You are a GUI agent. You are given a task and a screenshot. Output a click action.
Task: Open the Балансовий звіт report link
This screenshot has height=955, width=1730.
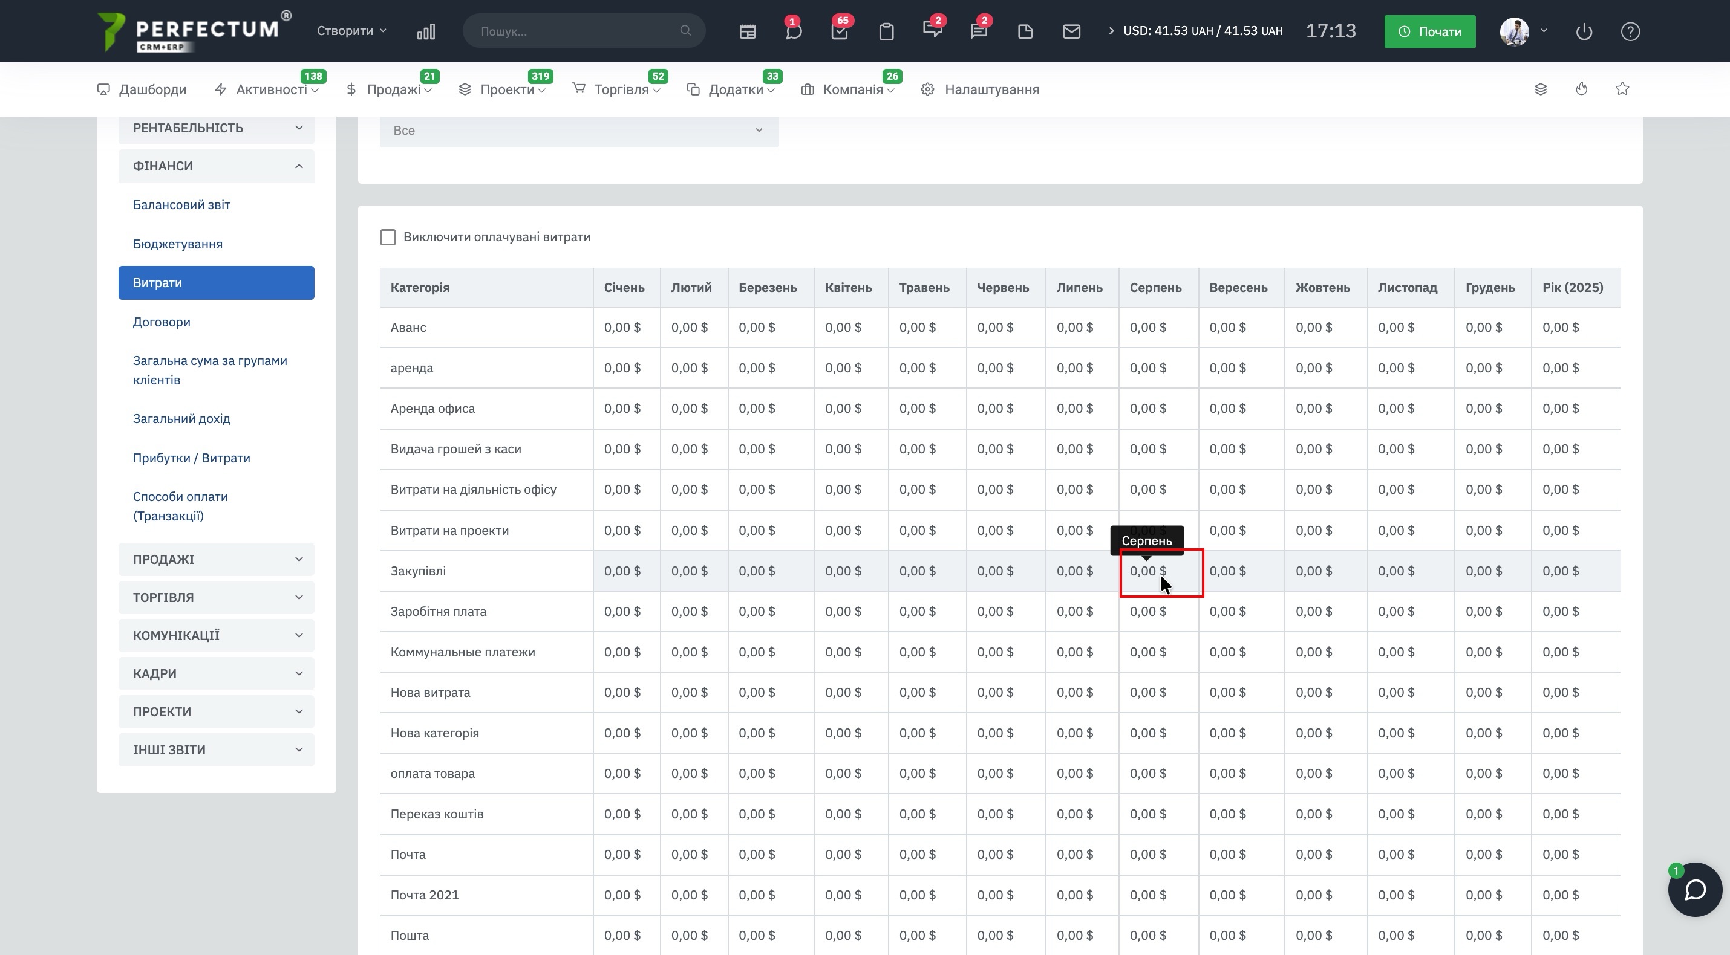181,205
